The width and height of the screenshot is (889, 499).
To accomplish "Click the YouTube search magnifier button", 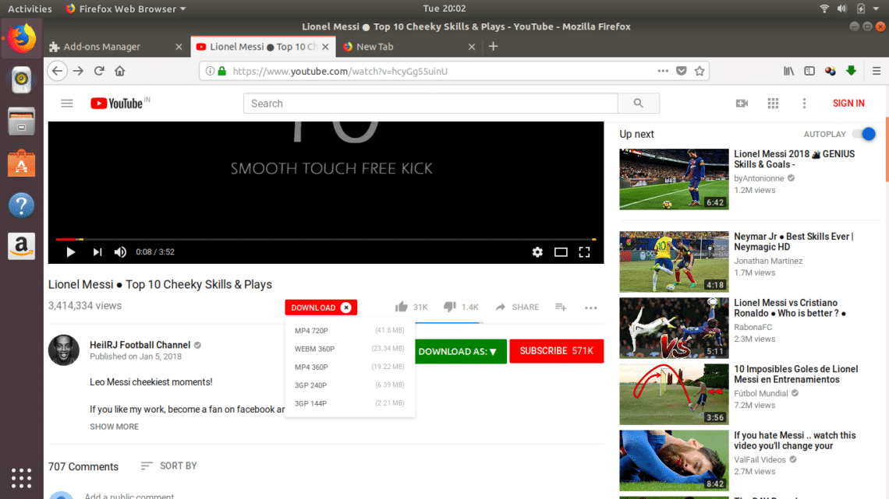I will (639, 104).
